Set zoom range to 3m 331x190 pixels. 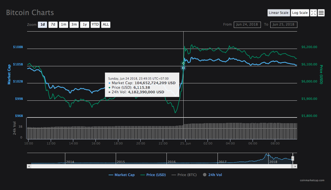point(74,25)
